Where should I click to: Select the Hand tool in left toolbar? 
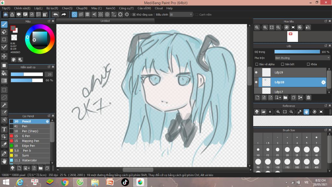click(x=4, y=161)
